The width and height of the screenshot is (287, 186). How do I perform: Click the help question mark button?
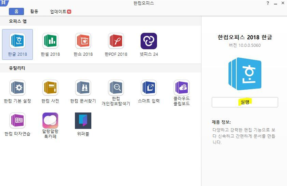click(268, 3)
